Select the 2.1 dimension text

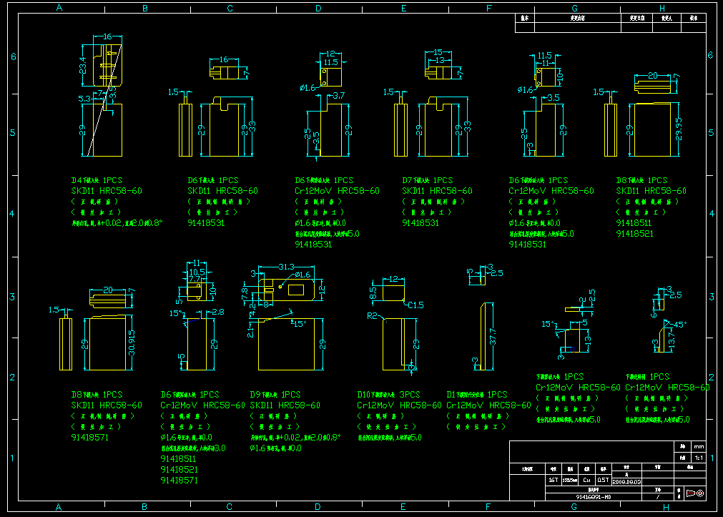(x=250, y=332)
